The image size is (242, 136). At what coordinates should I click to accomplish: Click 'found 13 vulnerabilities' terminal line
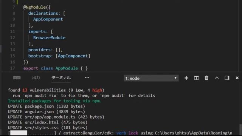pyautogui.click(x=56, y=90)
